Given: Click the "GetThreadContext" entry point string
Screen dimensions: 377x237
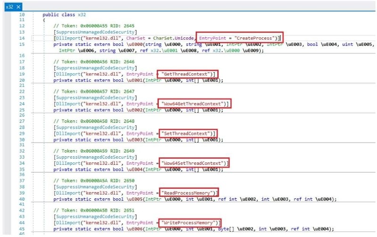Looking at the screenshot, I should click(x=187, y=74).
